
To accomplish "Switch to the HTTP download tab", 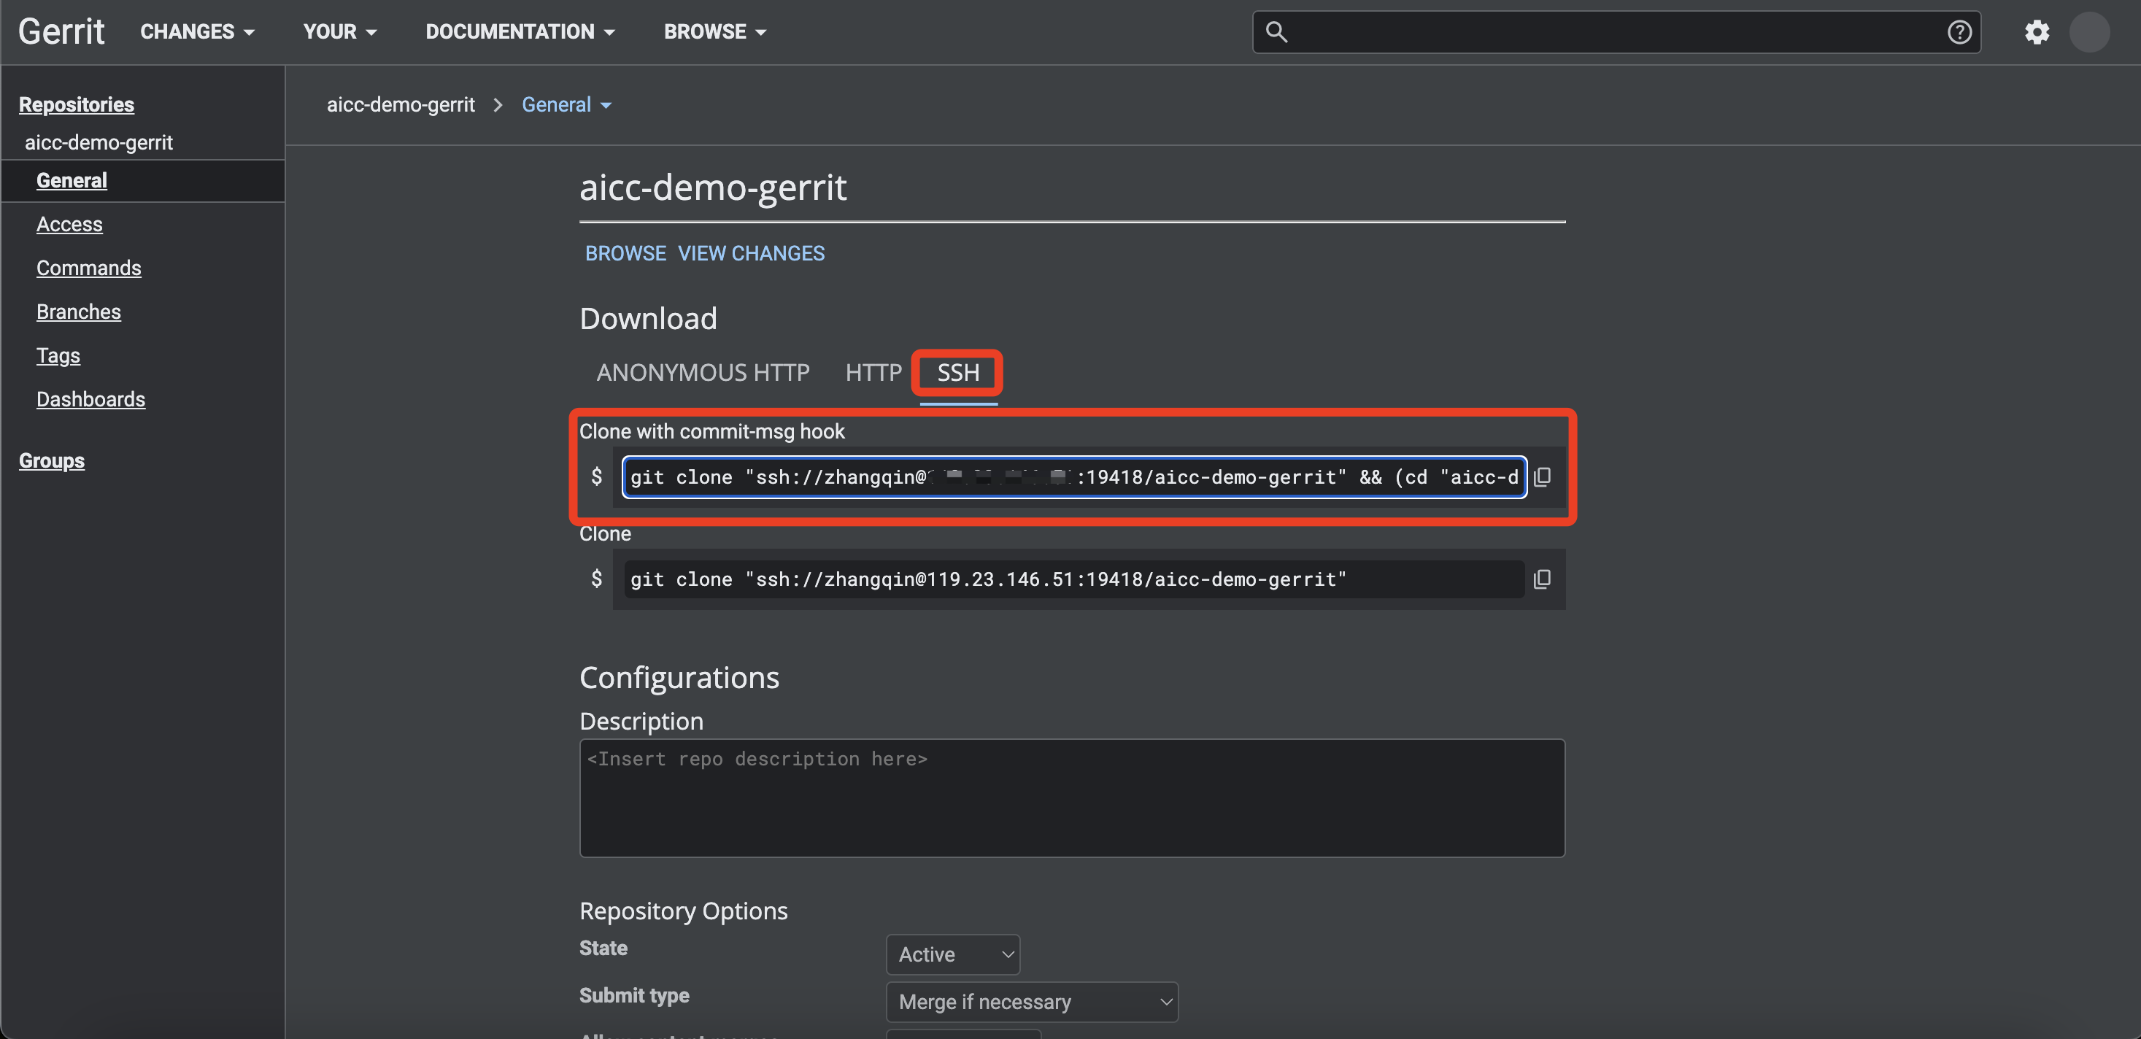I will coord(873,372).
